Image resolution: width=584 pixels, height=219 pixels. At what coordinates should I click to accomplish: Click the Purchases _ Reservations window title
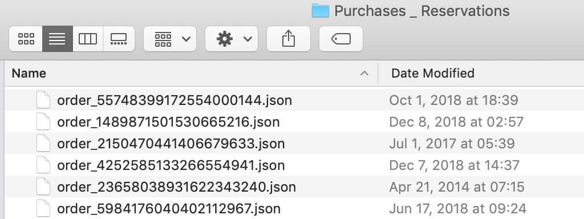click(x=422, y=11)
